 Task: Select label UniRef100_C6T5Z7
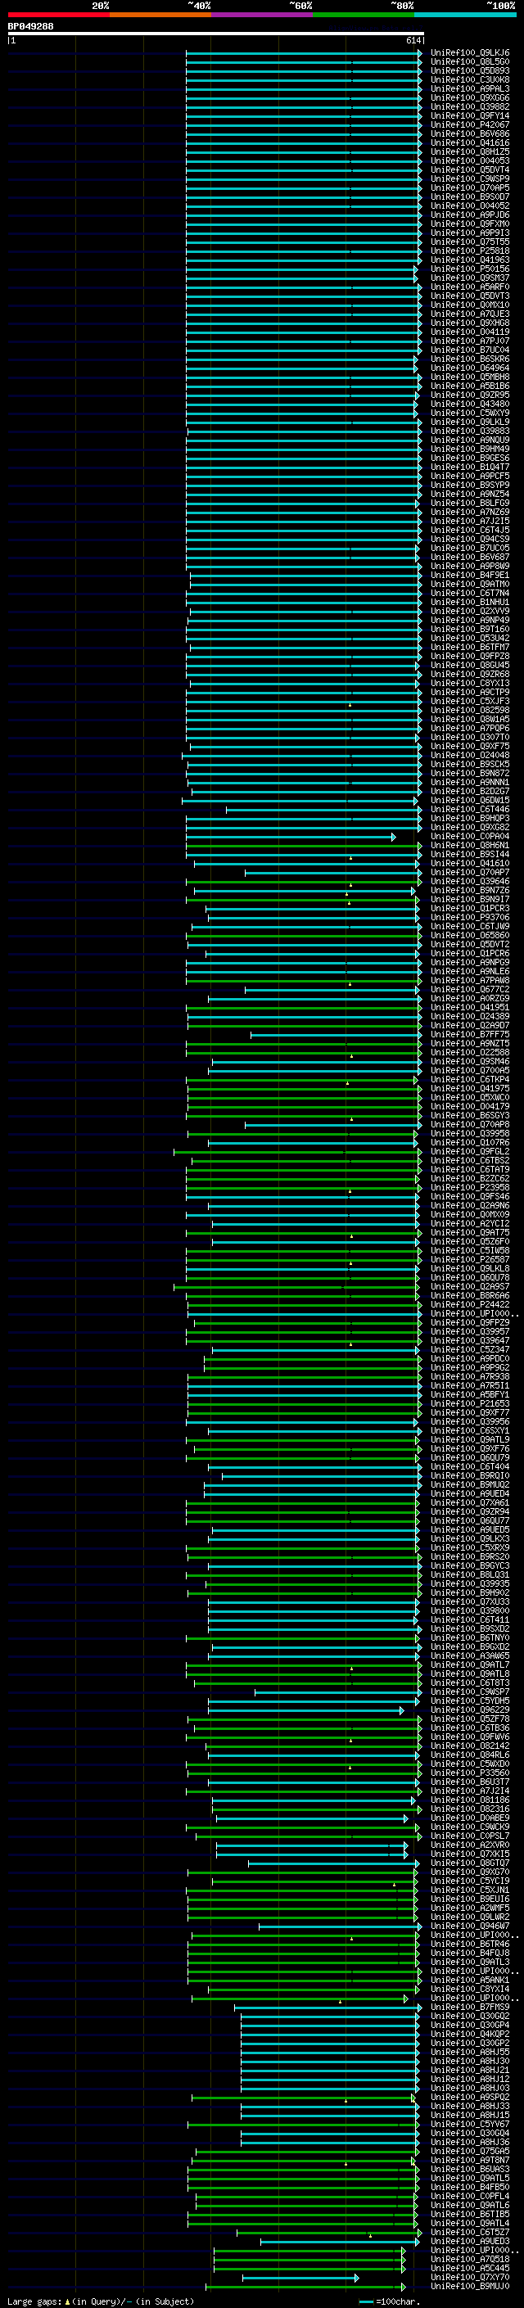coord(470,2233)
